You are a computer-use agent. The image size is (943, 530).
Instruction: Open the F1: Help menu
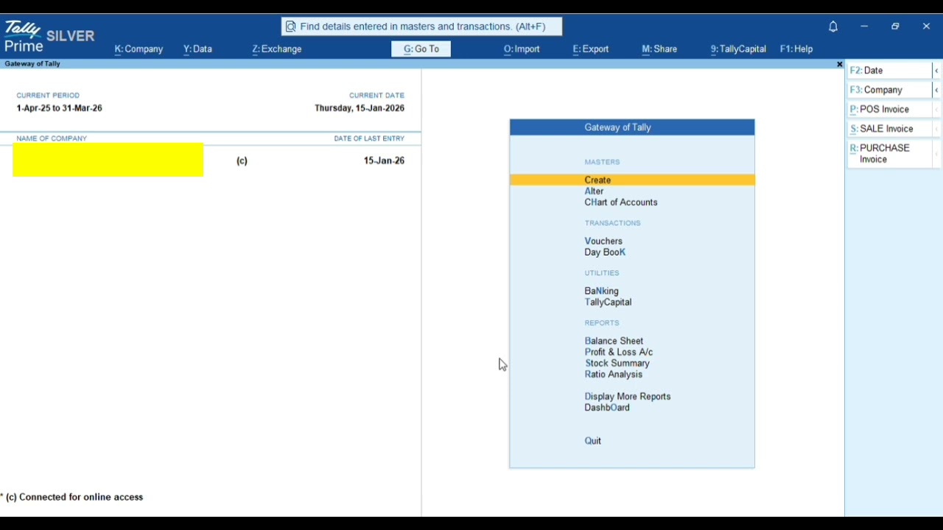click(796, 49)
